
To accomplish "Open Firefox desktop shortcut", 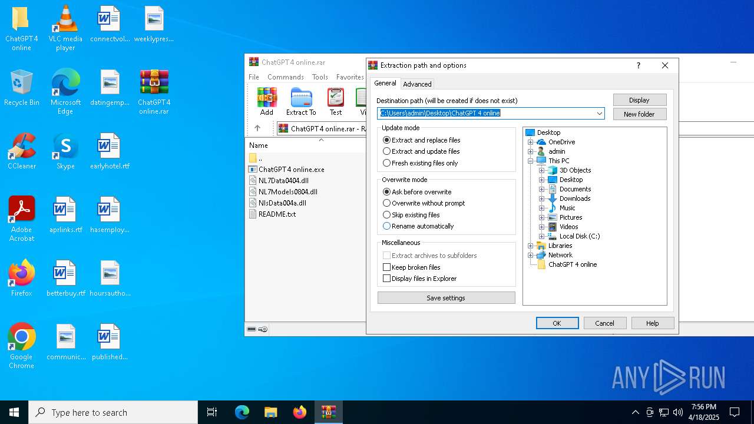I will 21,278.
